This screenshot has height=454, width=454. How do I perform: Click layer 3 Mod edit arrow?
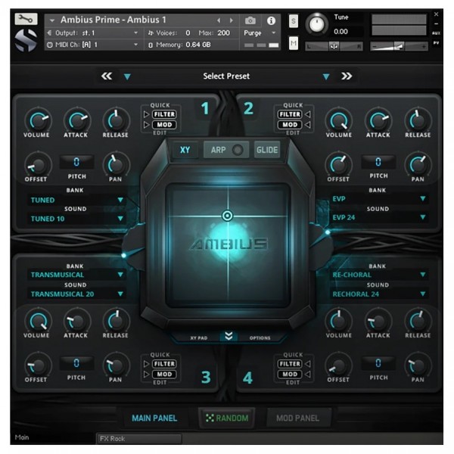[146, 375]
